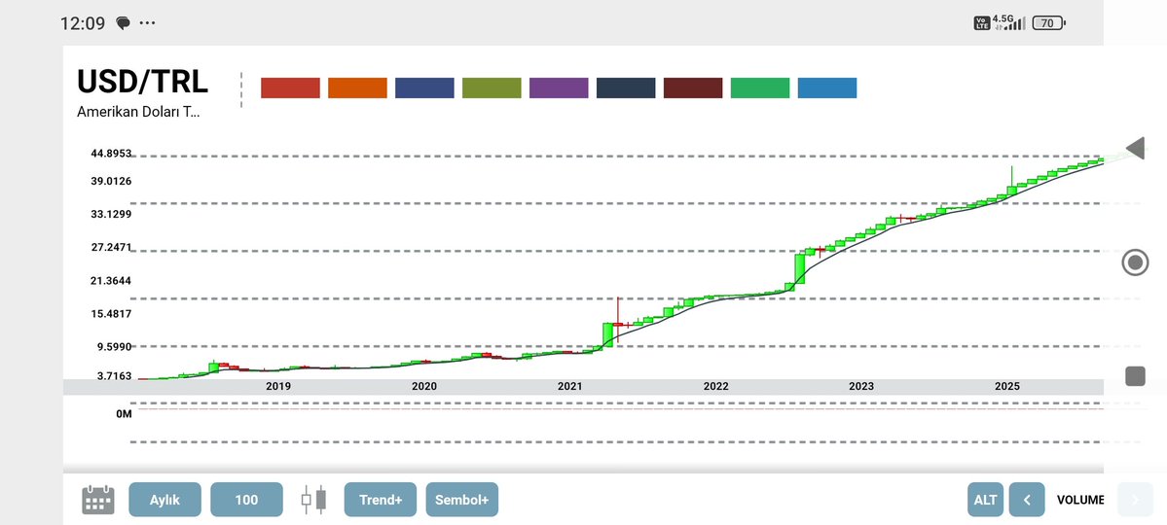
Task: Select the olive green color swatch
Action: (x=492, y=87)
